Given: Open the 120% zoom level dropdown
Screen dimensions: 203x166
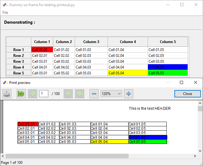Looking at the screenshot, I should (111, 94).
